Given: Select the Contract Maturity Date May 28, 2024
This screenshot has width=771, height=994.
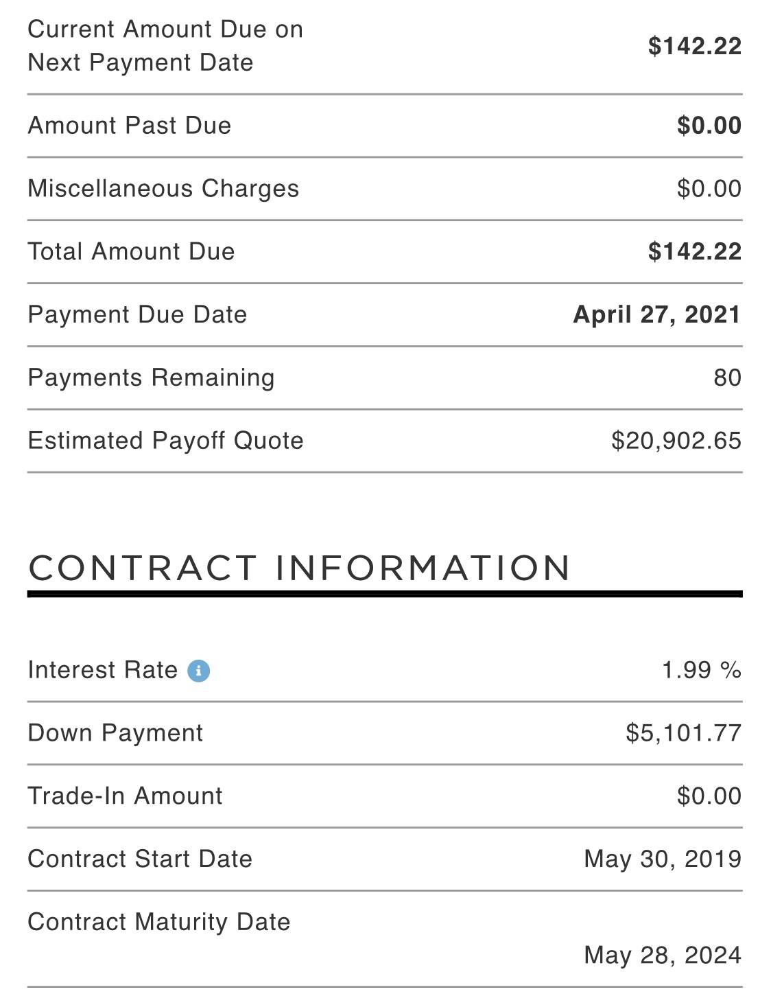Looking at the screenshot, I should (663, 956).
